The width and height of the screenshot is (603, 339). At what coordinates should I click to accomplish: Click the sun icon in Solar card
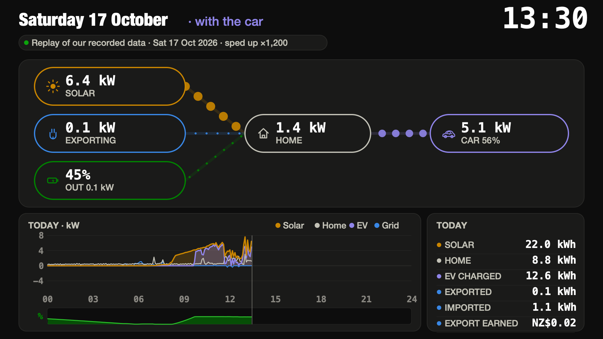point(53,86)
